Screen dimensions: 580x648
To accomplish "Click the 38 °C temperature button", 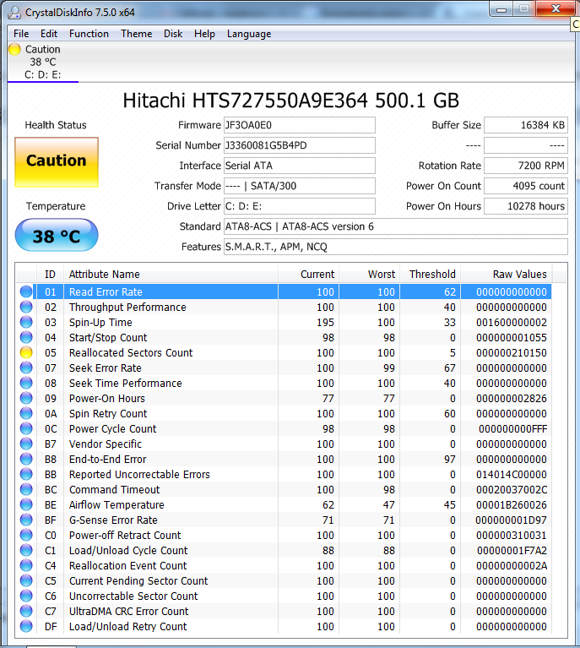I will [57, 236].
